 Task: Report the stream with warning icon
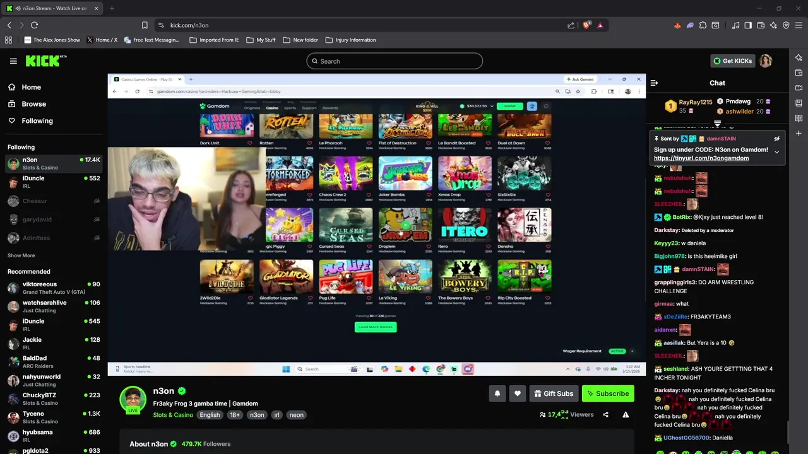pyautogui.click(x=626, y=414)
